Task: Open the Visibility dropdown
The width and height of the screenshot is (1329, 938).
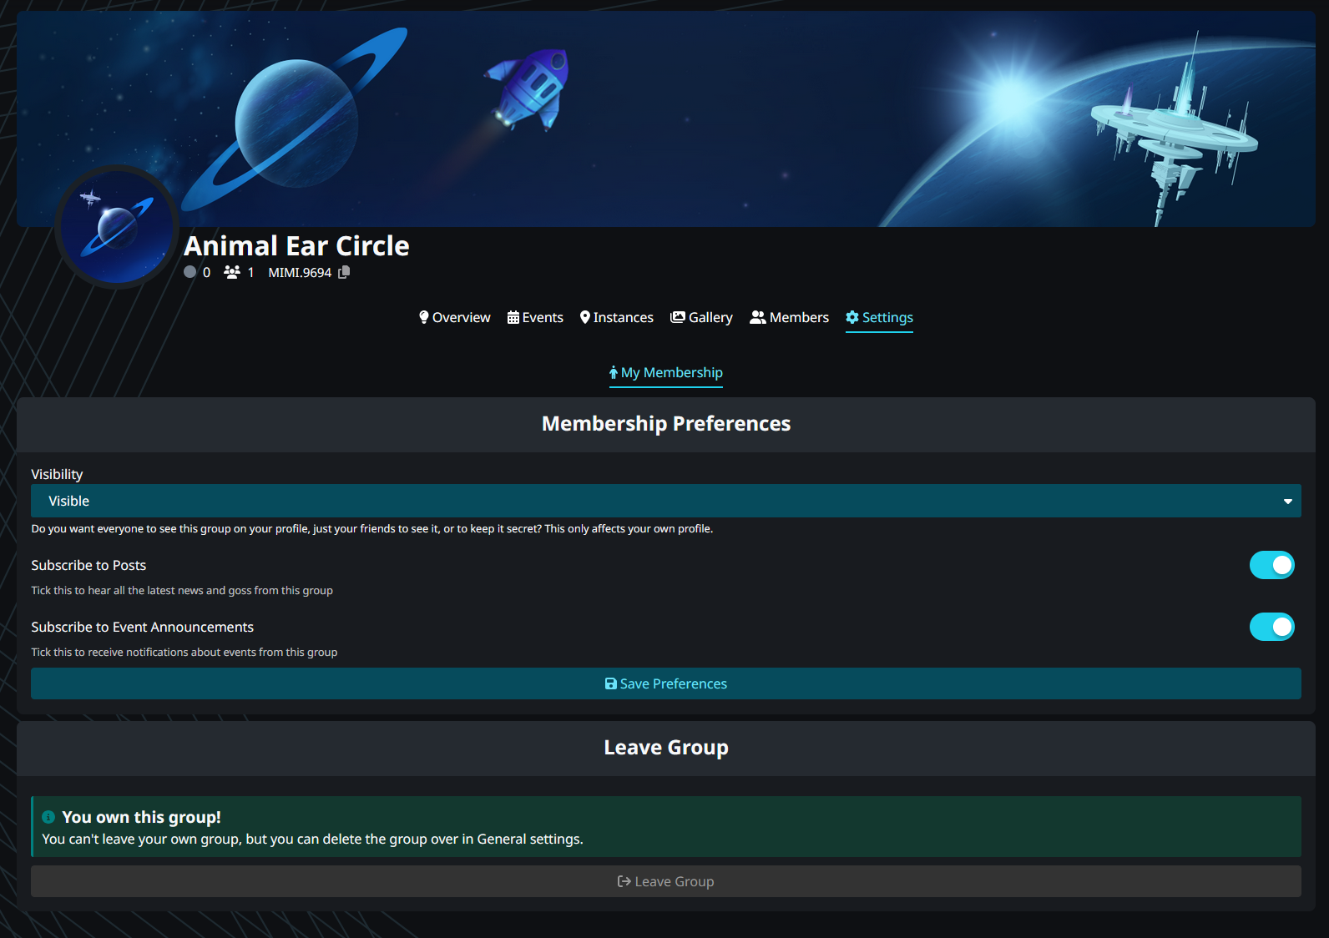Action: 665,501
